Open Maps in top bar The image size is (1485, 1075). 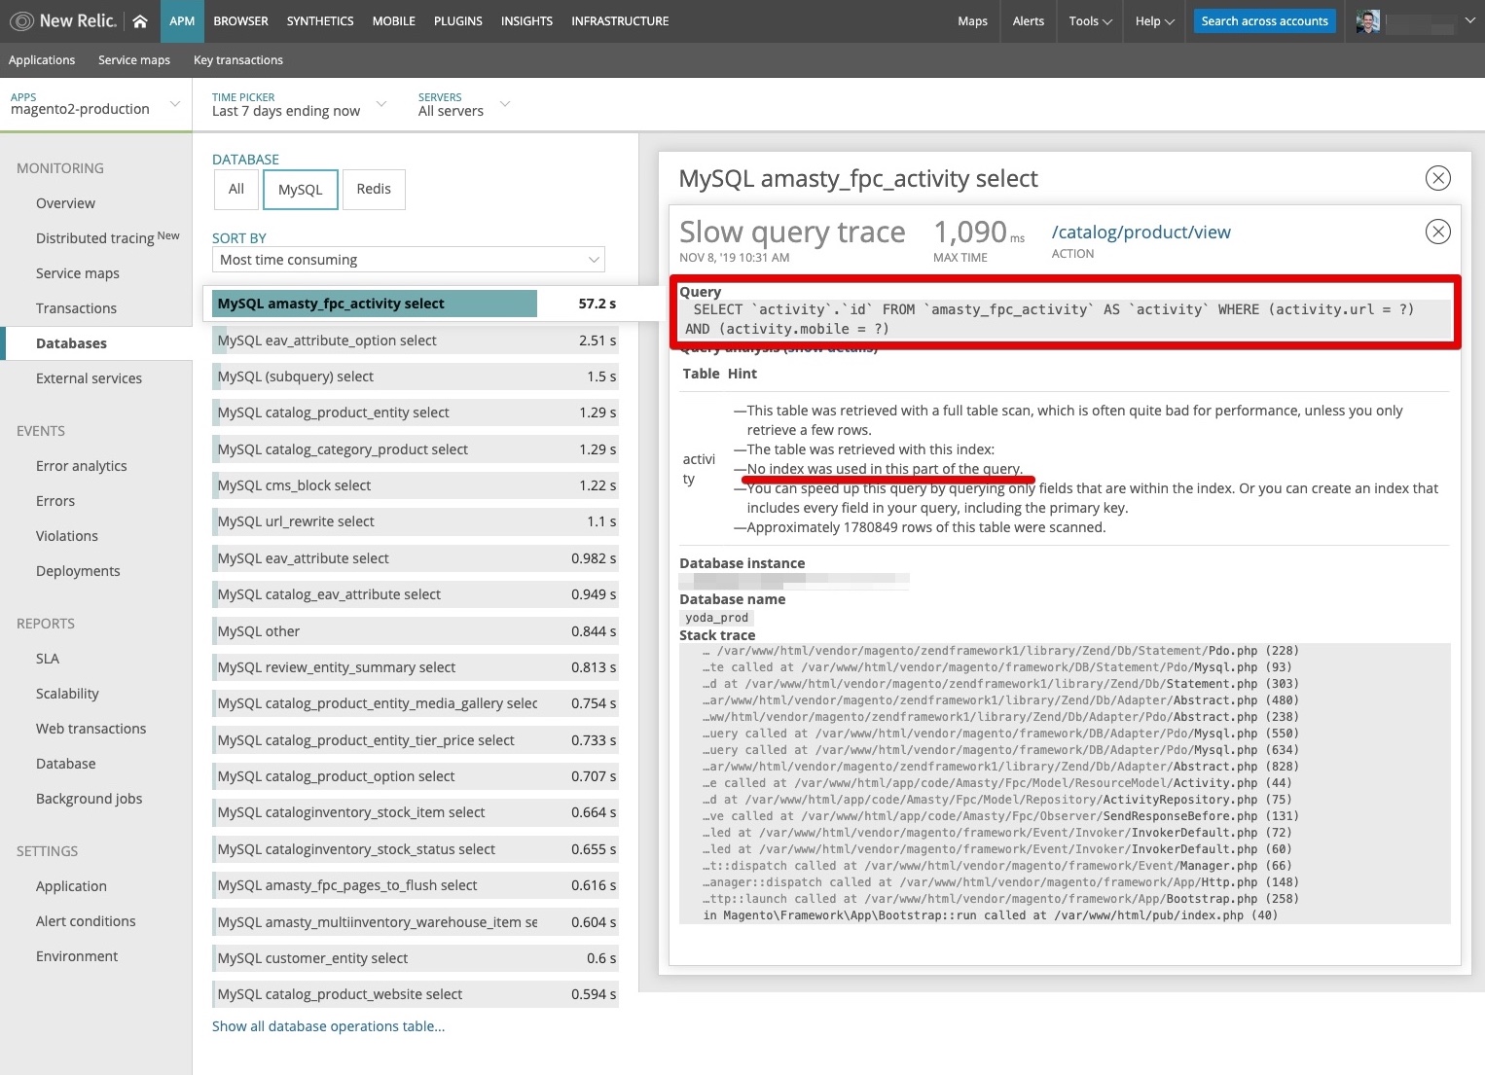coord(972,21)
